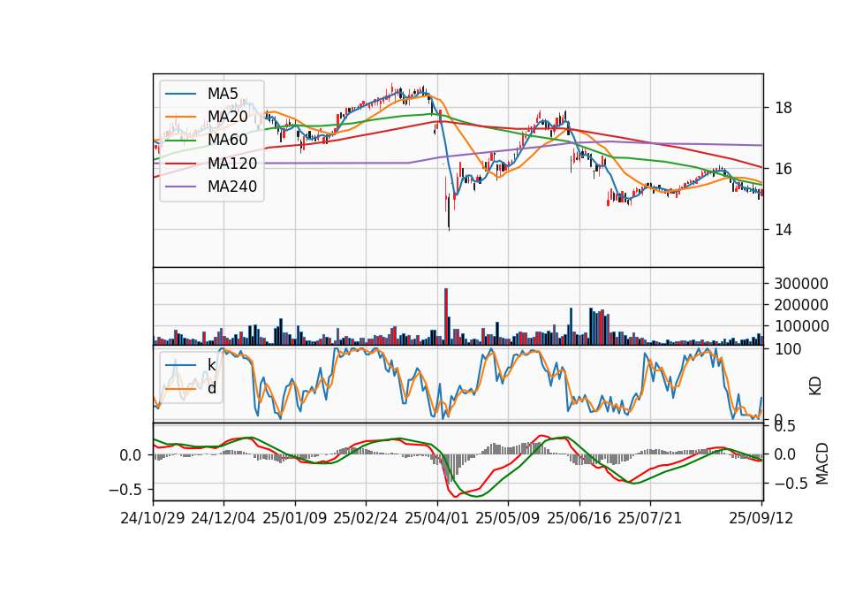Click the 0.5 tick on MACD right axis

tap(784, 426)
